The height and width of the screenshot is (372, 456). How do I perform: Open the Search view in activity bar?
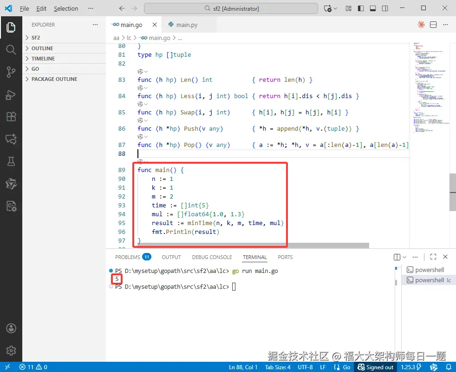coord(11,50)
